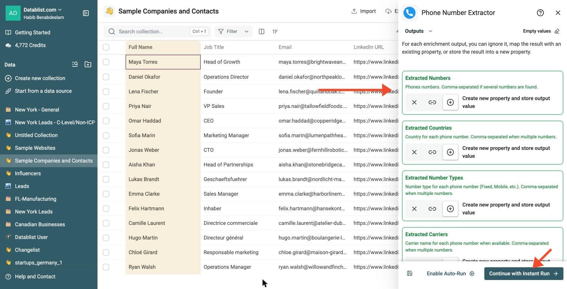Check the Maya Torres row checkbox
The height and width of the screenshot is (289, 567).
point(106,62)
